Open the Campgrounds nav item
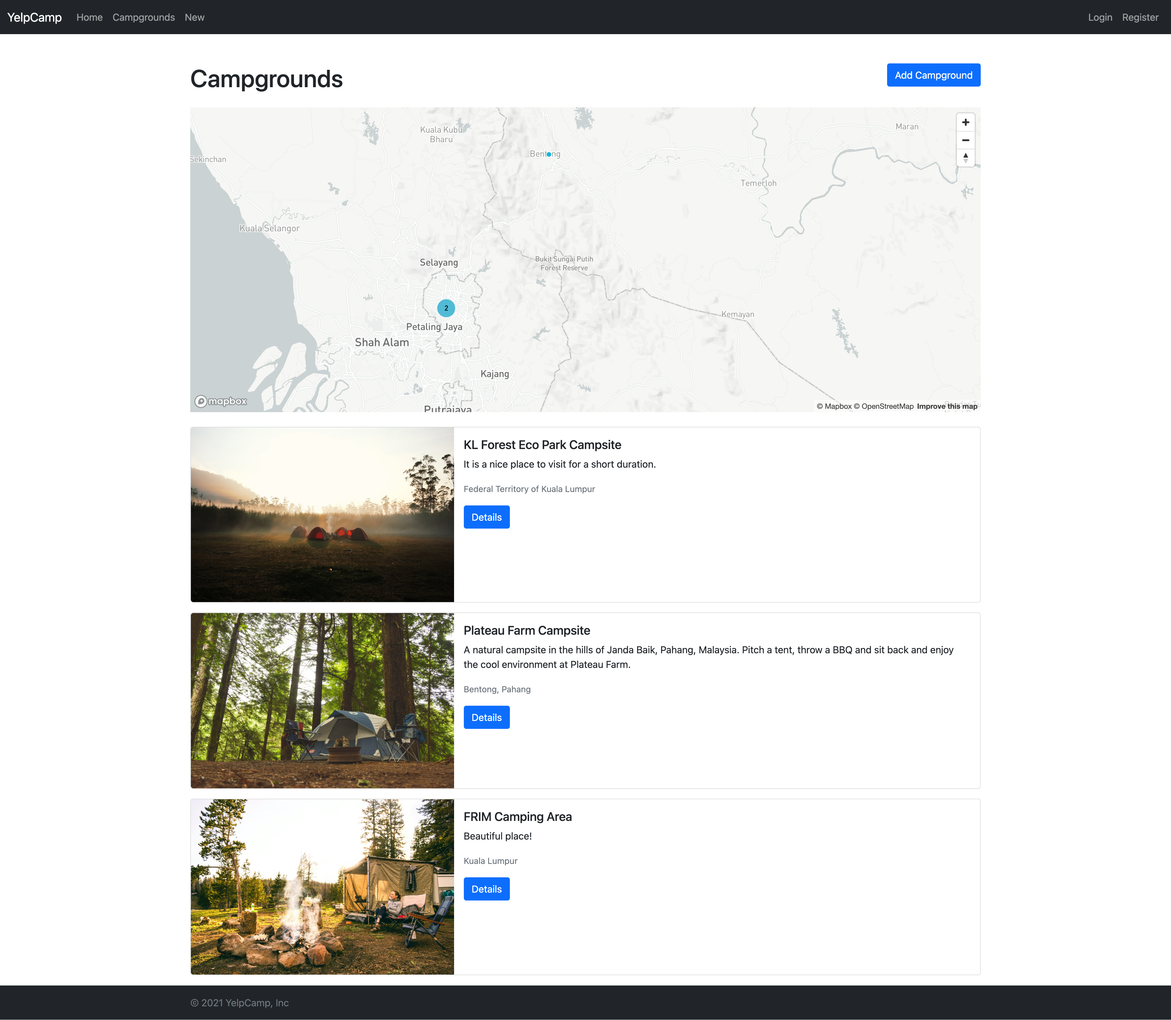Image resolution: width=1171 pixels, height=1020 pixels. 143,17
